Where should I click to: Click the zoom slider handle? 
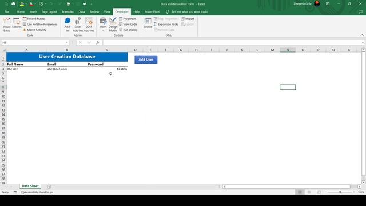coord(340,192)
